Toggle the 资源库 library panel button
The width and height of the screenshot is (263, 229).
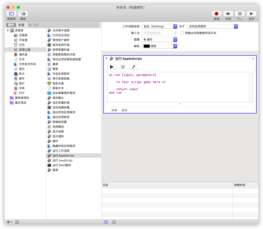click(x=11, y=14)
